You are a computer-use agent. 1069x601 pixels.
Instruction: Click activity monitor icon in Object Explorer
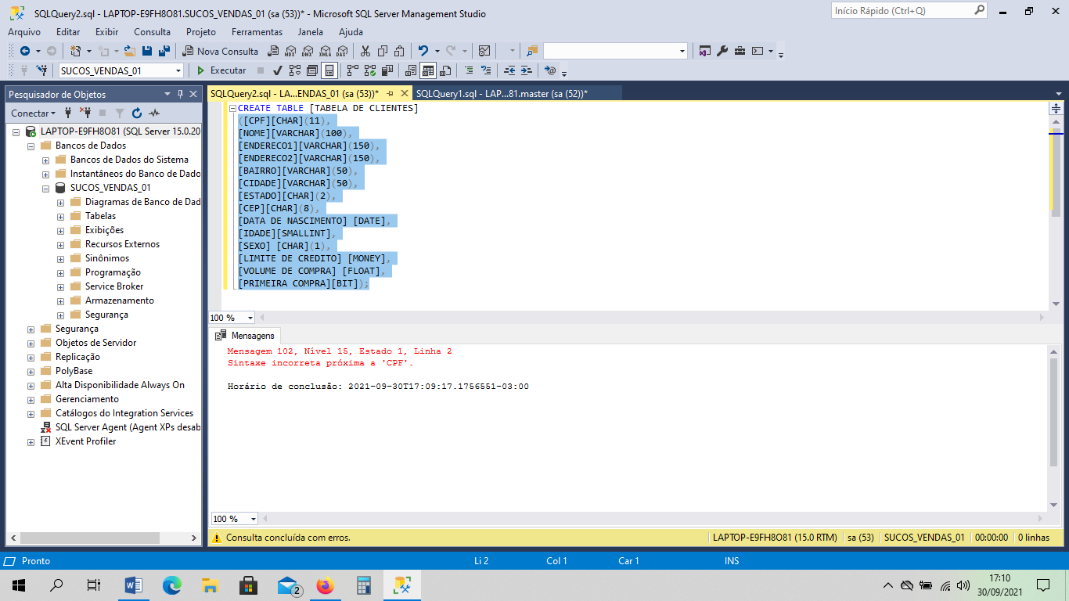click(154, 113)
